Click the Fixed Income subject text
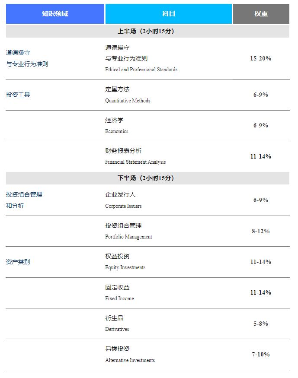The width and height of the screenshot is (298, 378). click(x=119, y=299)
